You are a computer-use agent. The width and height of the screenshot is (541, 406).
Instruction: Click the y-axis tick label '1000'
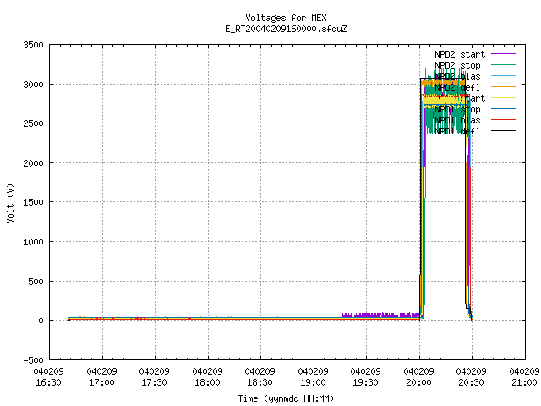pos(33,242)
